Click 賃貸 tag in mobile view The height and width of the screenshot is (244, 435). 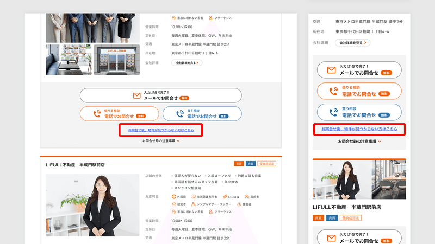point(318,218)
